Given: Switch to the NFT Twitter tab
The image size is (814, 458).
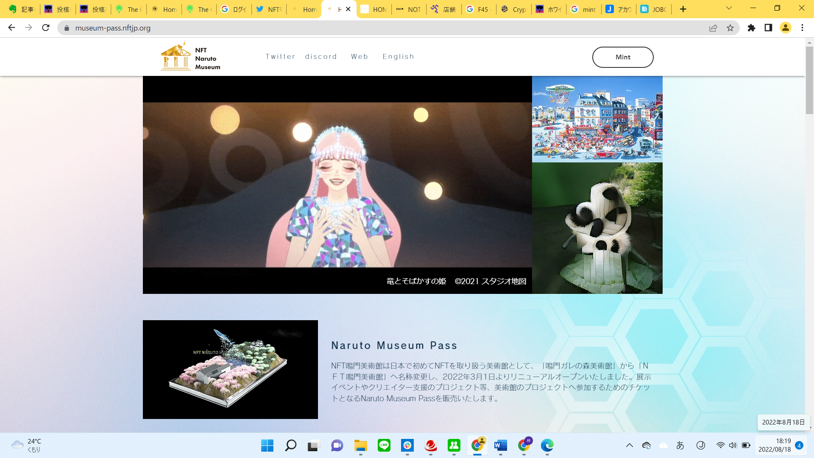Looking at the screenshot, I should [269, 9].
